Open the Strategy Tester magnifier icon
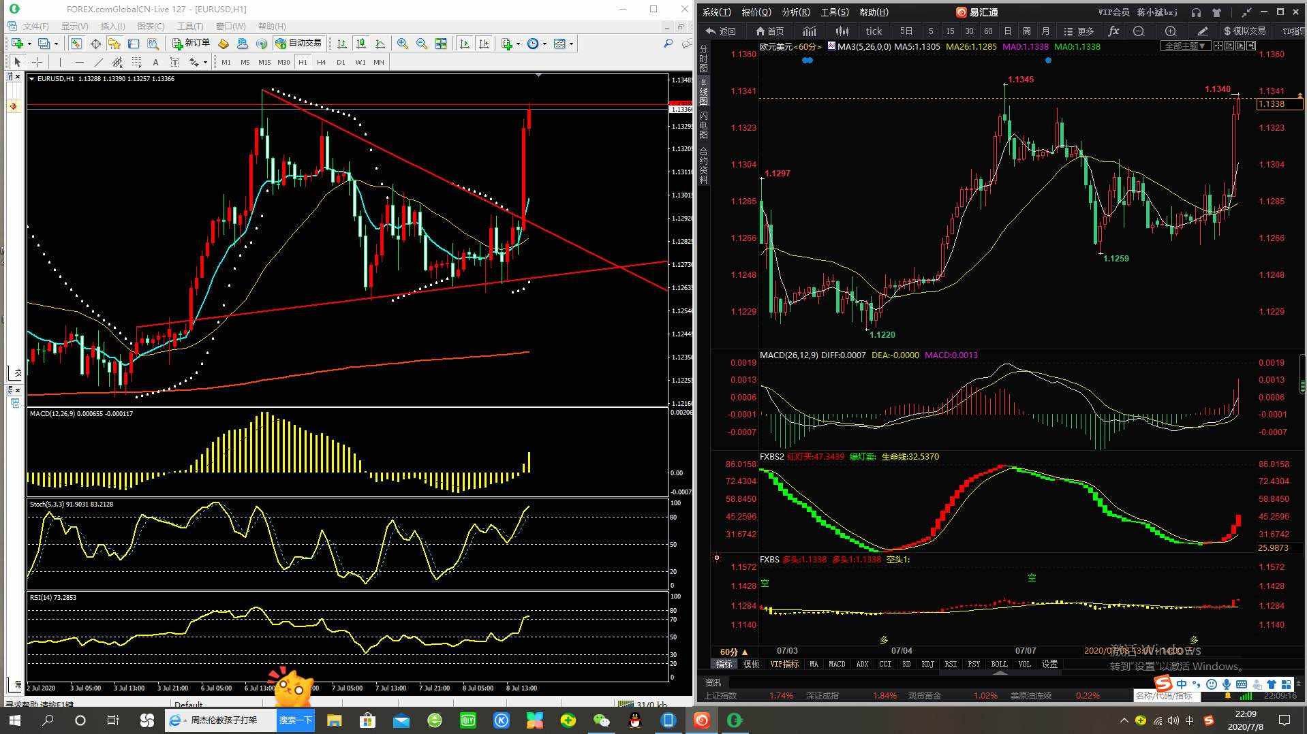1307x734 pixels. click(153, 44)
